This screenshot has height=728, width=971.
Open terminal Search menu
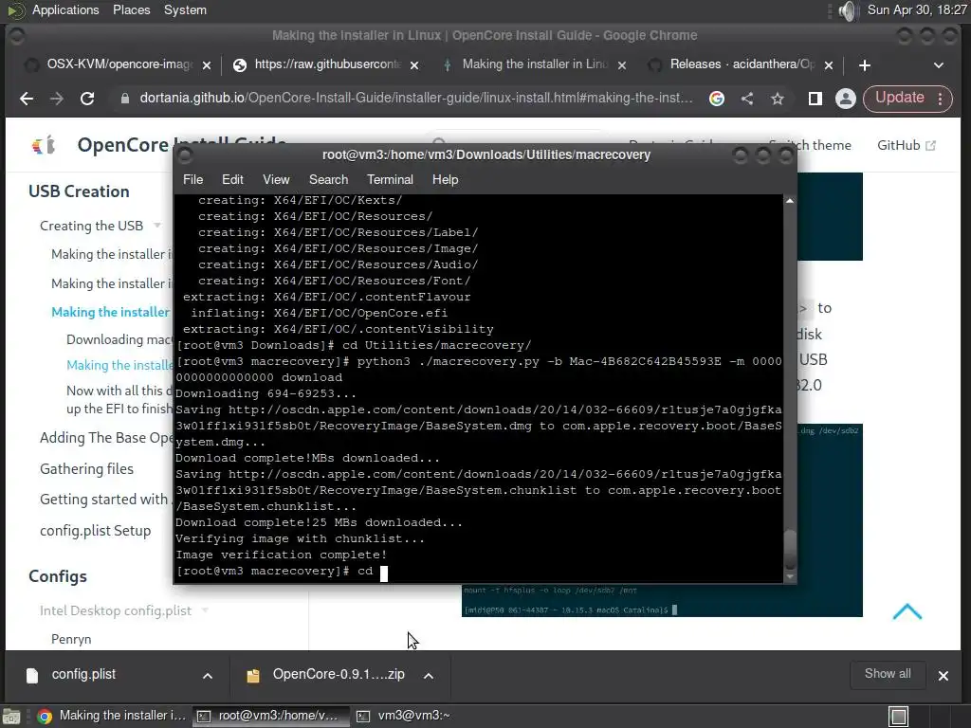point(328,179)
